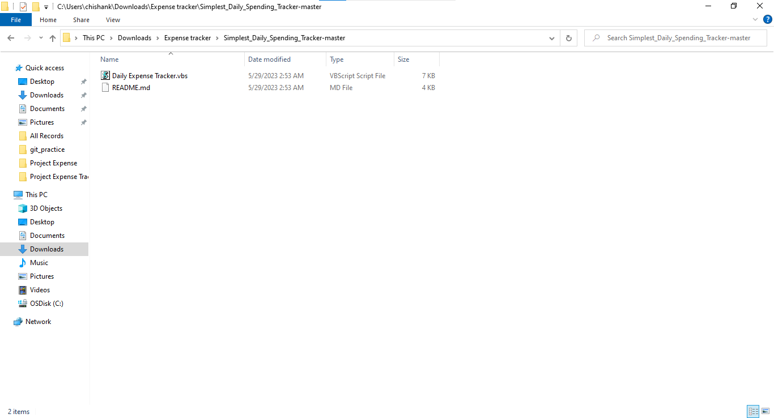This screenshot has width=774, height=418.
Task: Click the back navigation arrow
Action: pyautogui.click(x=11, y=37)
